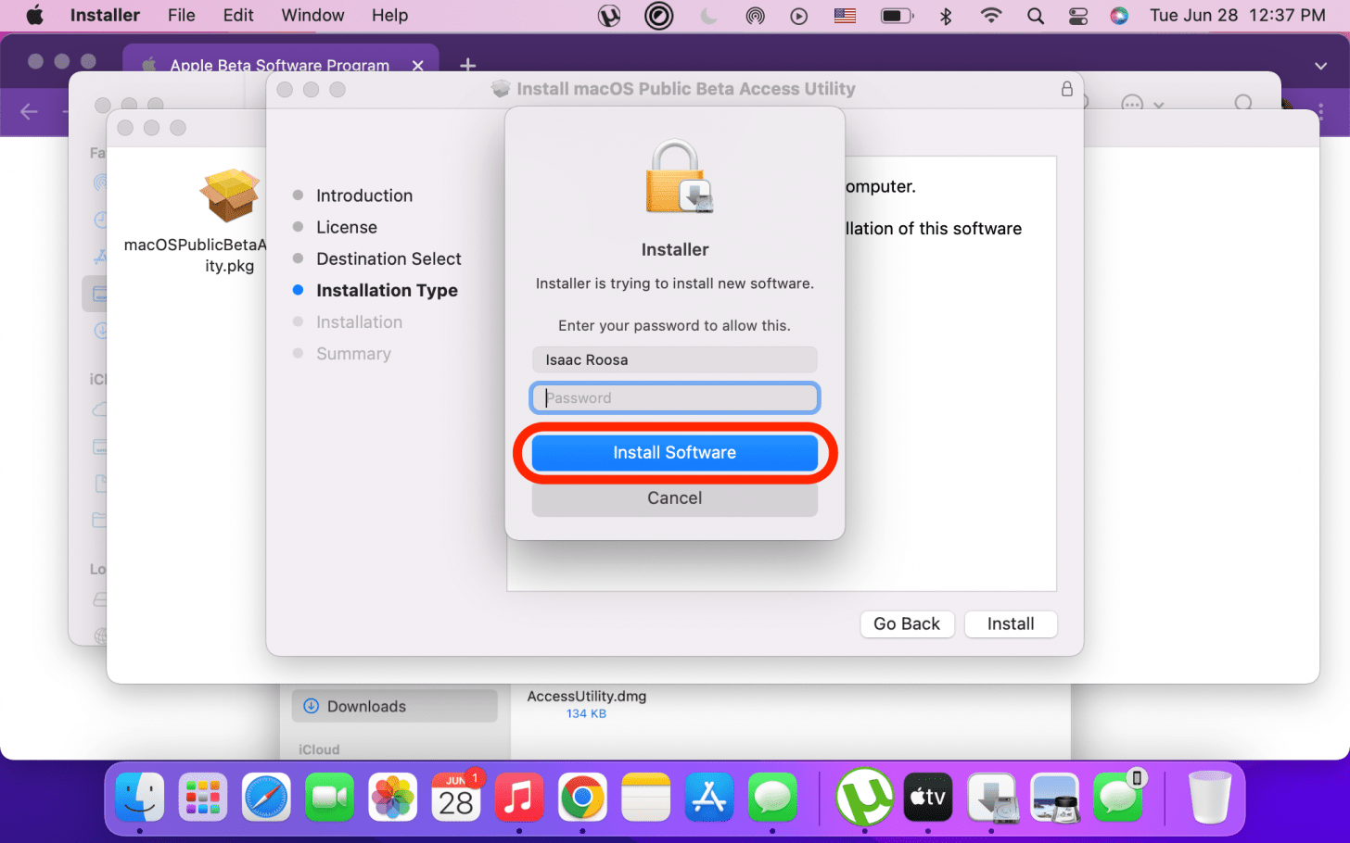This screenshot has height=843, width=1350.
Task: Click the Install Software button
Action: click(x=674, y=452)
